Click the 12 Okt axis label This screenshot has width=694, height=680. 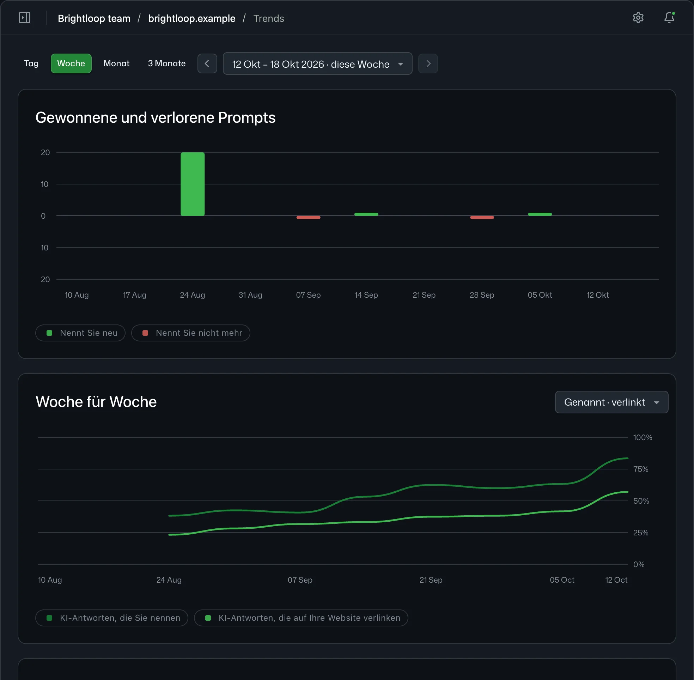pyautogui.click(x=597, y=295)
